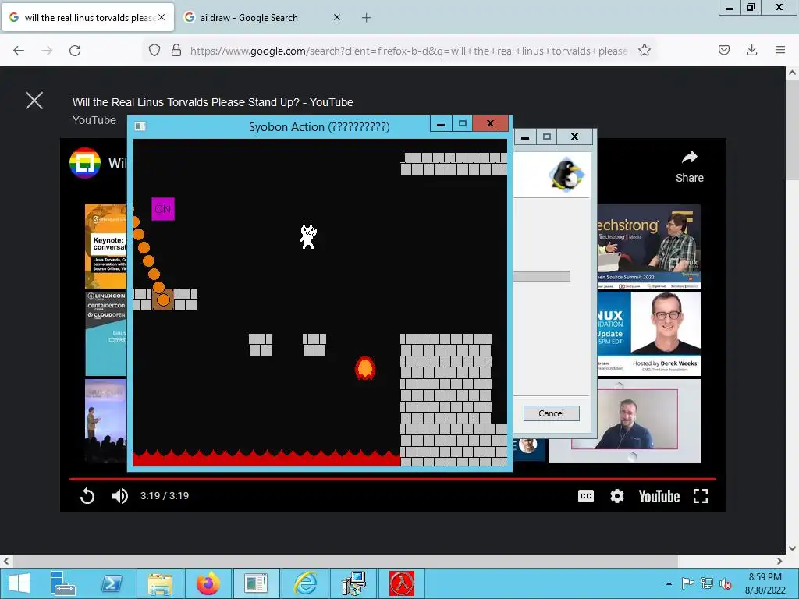Image resolution: width=799 pixels, height=599 pixels.
Task: Click the Cancel button in the penguin dialog
Action: point(551,413)
